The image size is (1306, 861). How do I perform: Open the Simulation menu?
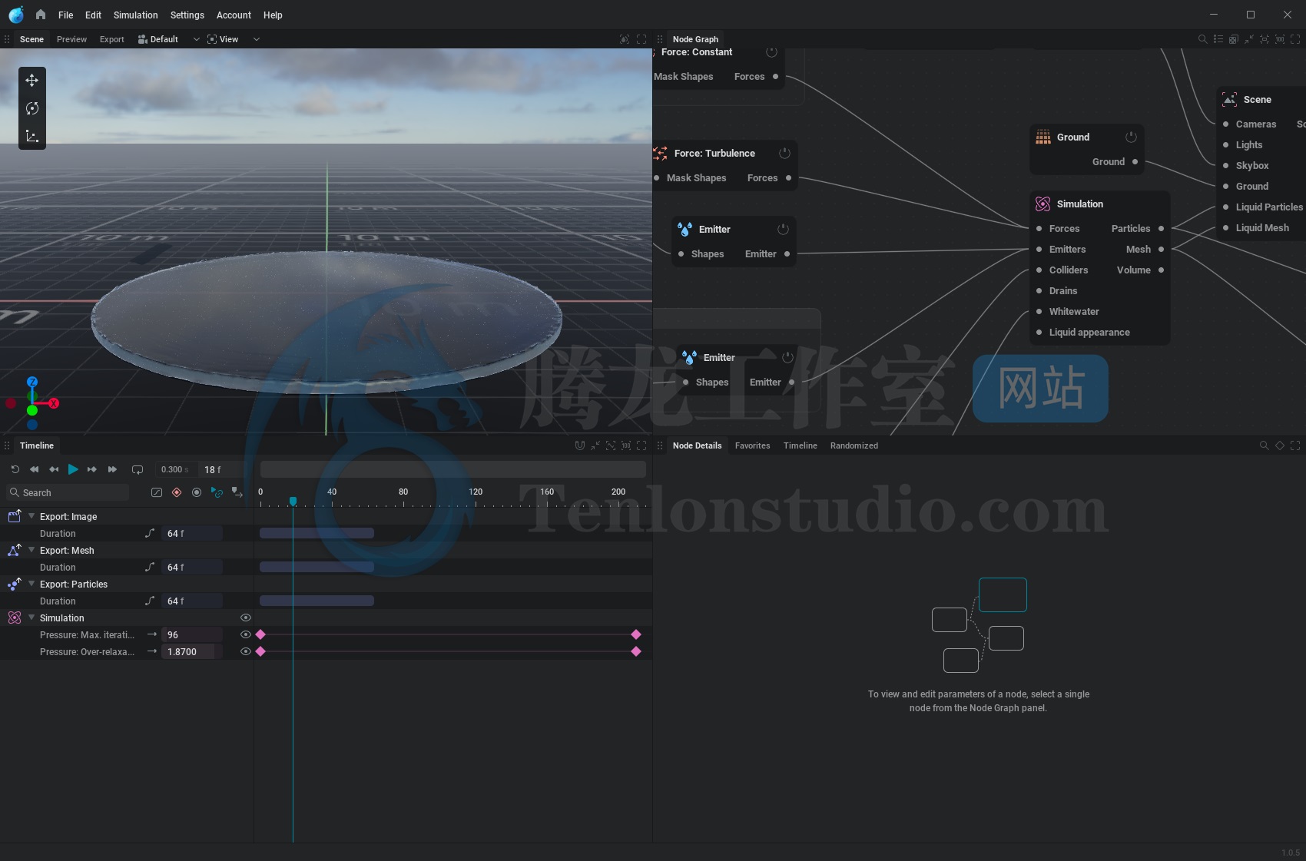(135, 15)
